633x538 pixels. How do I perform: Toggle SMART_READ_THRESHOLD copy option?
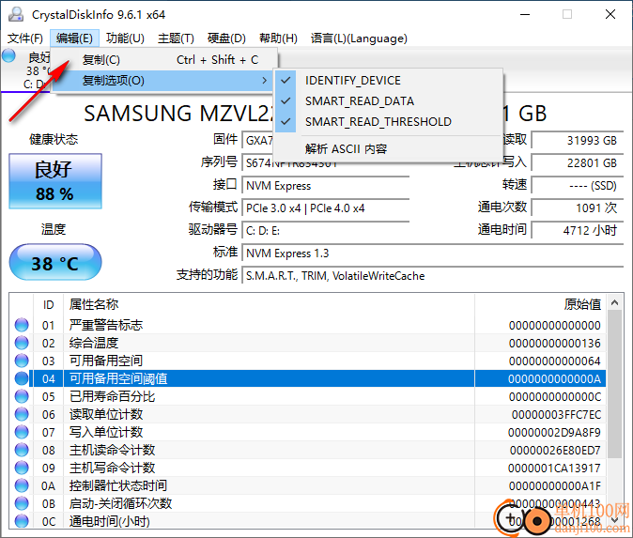pos(389,121)
